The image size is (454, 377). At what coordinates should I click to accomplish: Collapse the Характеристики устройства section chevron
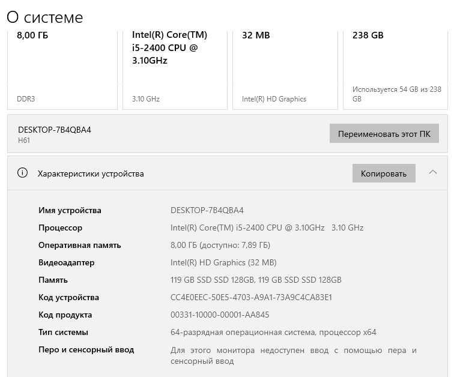(x=433, y=173)
